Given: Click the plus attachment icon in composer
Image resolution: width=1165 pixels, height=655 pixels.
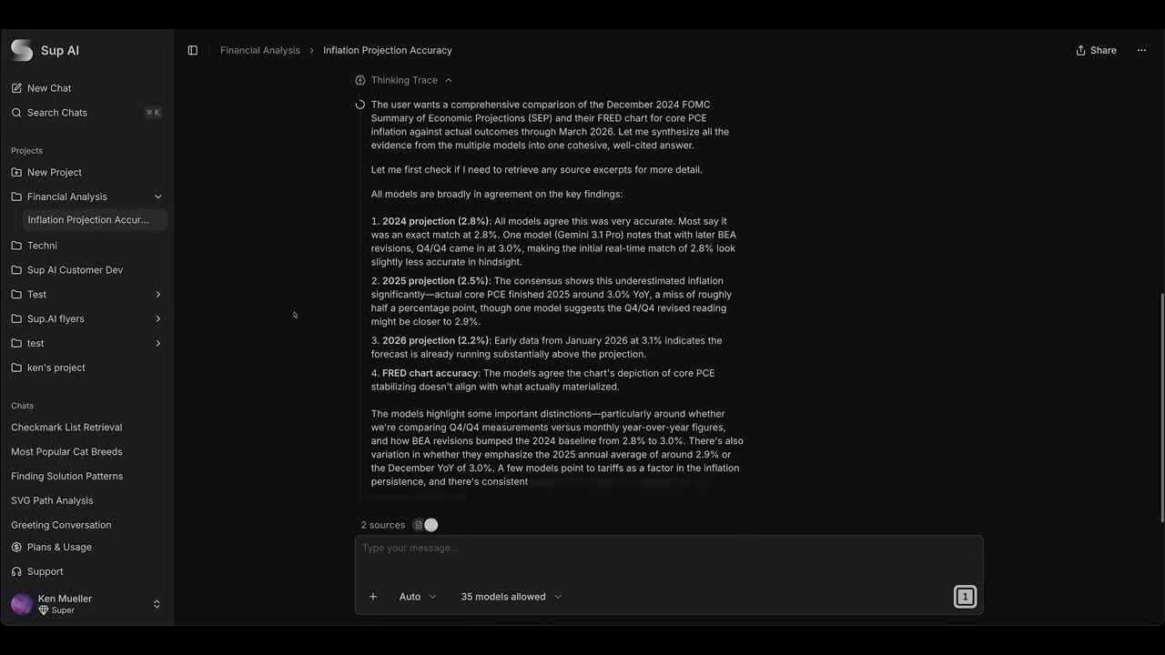Looking at the screenshot, I should pyautogui.click(x=373, y=597).
